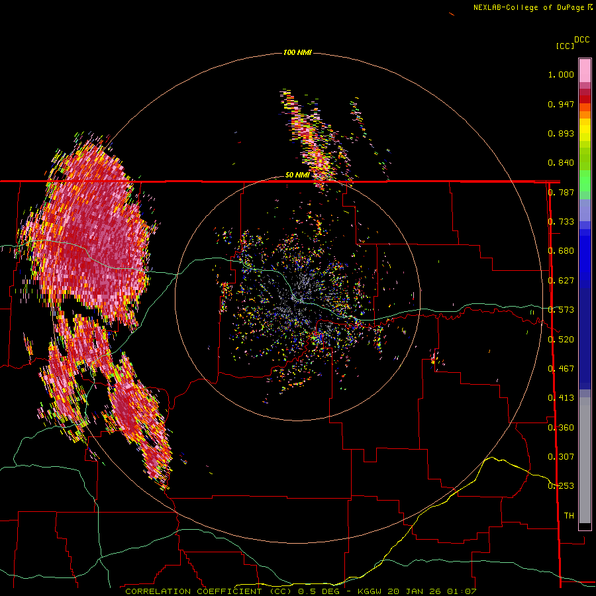
Task: Pick the bright green segment of the color bar
Action: [x=585, y=181]
